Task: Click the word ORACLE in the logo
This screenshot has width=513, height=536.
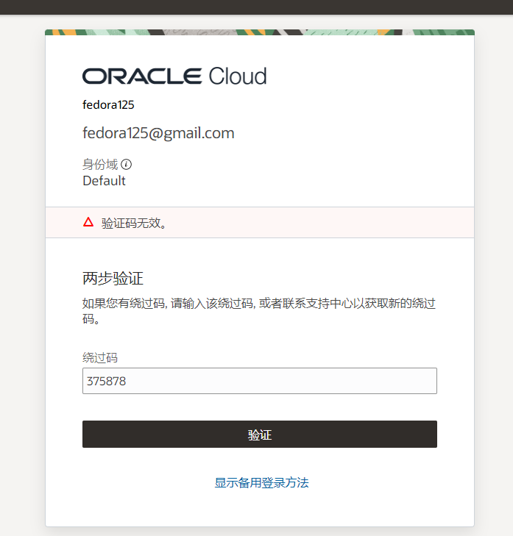Action: [x=142, y=76]
